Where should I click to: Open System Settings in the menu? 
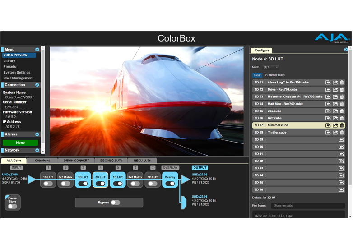point(17,73)
